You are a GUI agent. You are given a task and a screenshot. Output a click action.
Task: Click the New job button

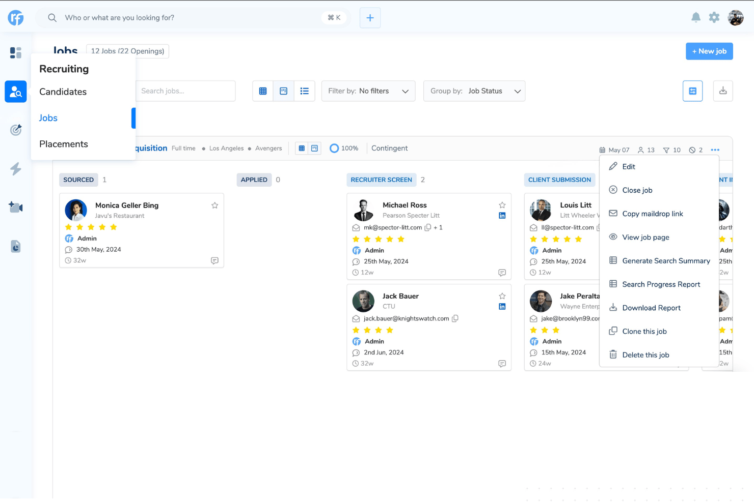[709, 51]
